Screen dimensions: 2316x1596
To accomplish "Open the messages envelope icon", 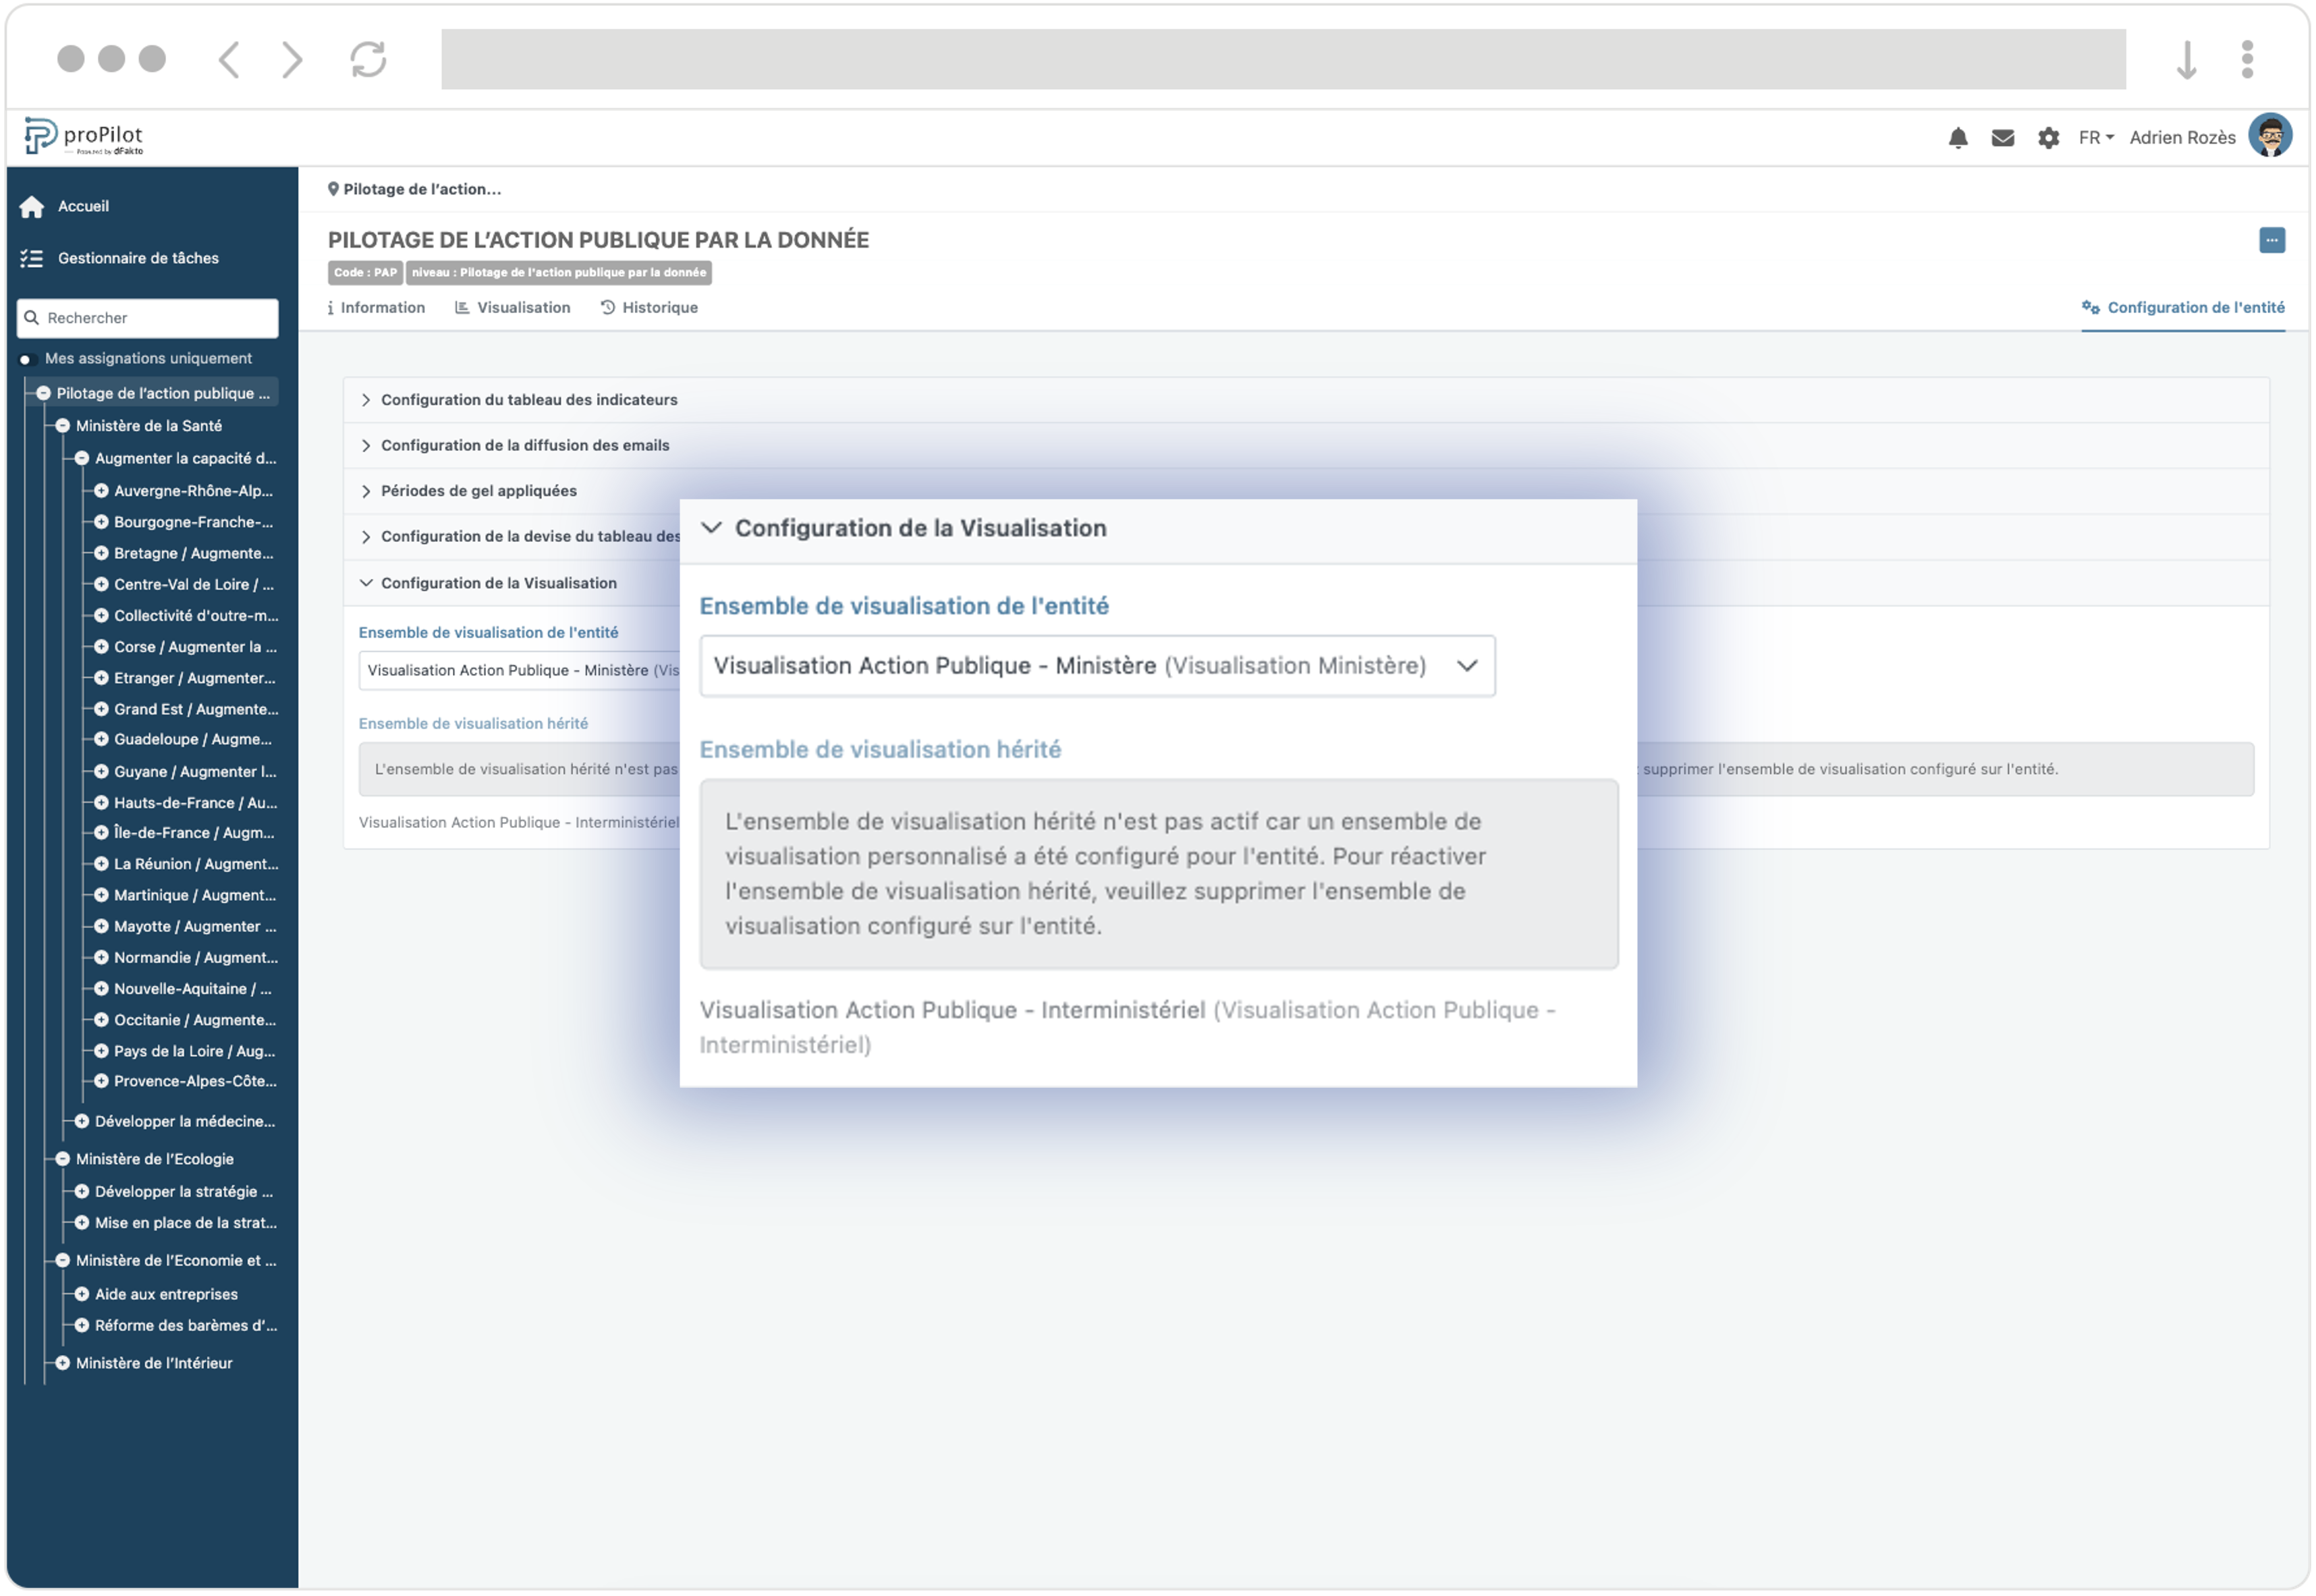I will [x=2002, y=138].
